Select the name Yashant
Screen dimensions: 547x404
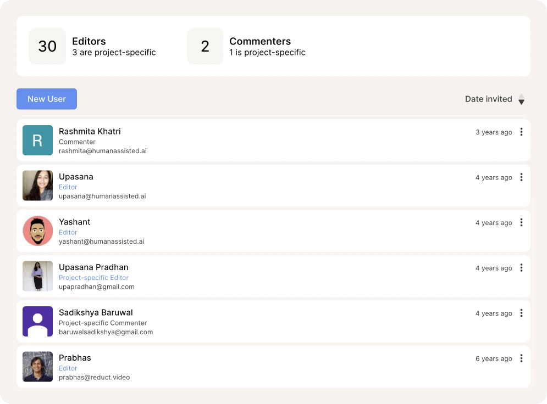74,222
